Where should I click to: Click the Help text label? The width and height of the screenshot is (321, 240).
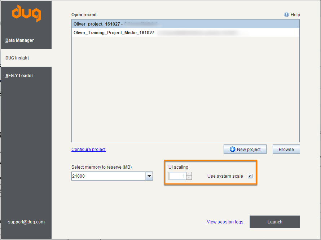tap(295, 15)
